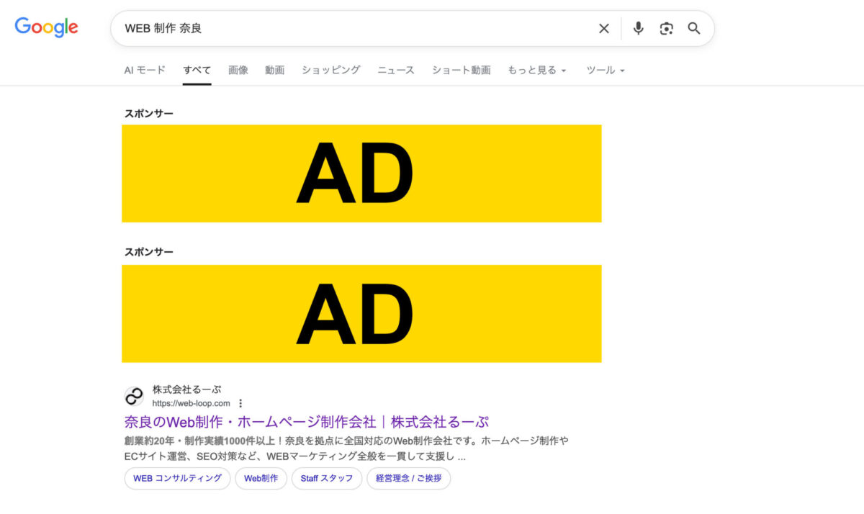Open the 画像 tab
This screenshot has width=864, height=514.
(x=238, y=70)
